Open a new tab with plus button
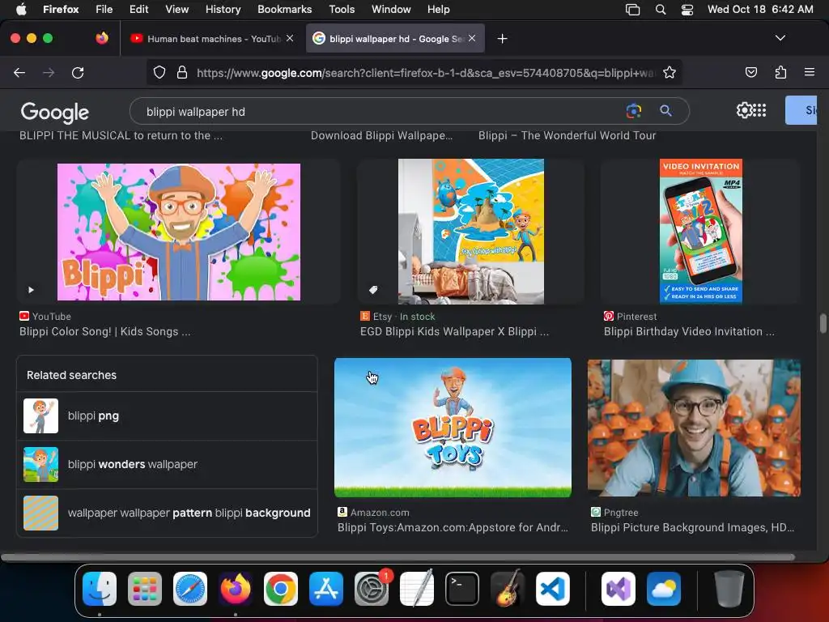Image resolution: width=829 pixels, height=622 pixels. tap(502, 39)
